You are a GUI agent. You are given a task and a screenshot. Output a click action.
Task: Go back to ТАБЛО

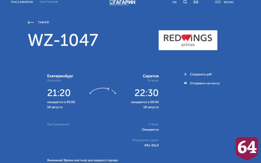tap(43, 22)
